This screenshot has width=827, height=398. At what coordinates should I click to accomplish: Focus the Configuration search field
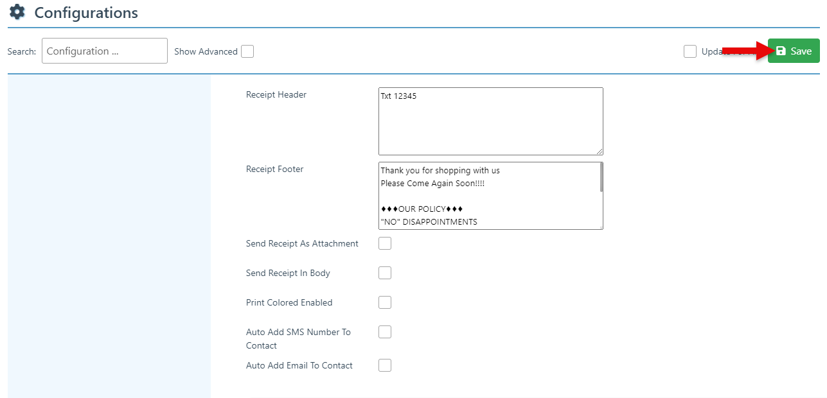pos(104,51)
